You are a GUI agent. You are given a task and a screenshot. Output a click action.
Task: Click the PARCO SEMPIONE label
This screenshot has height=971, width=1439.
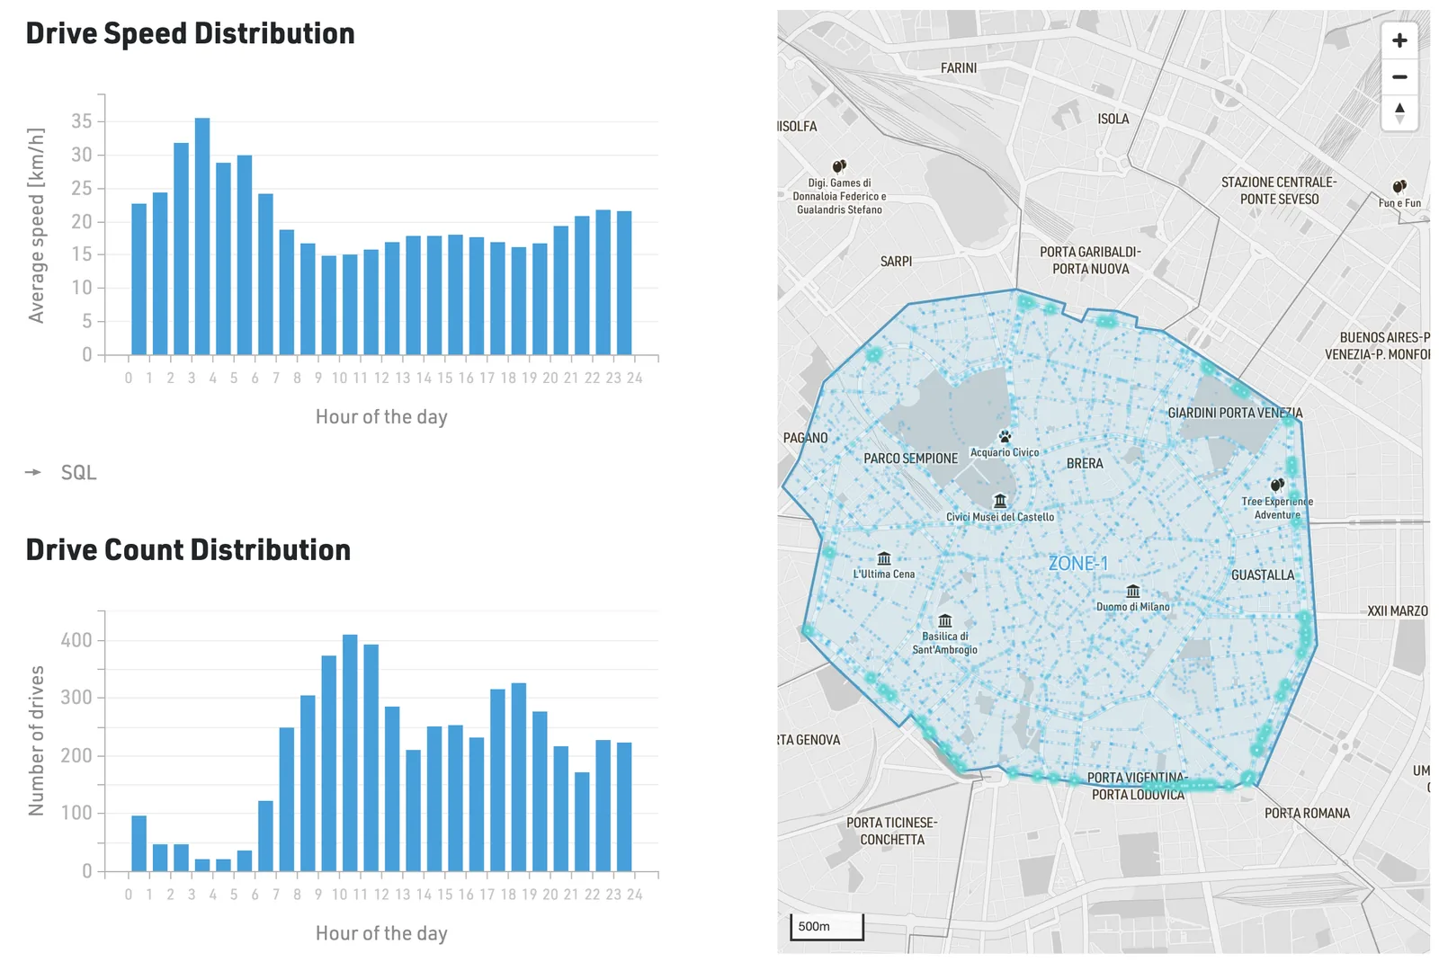pyautogui.click(x=911, y=459)
